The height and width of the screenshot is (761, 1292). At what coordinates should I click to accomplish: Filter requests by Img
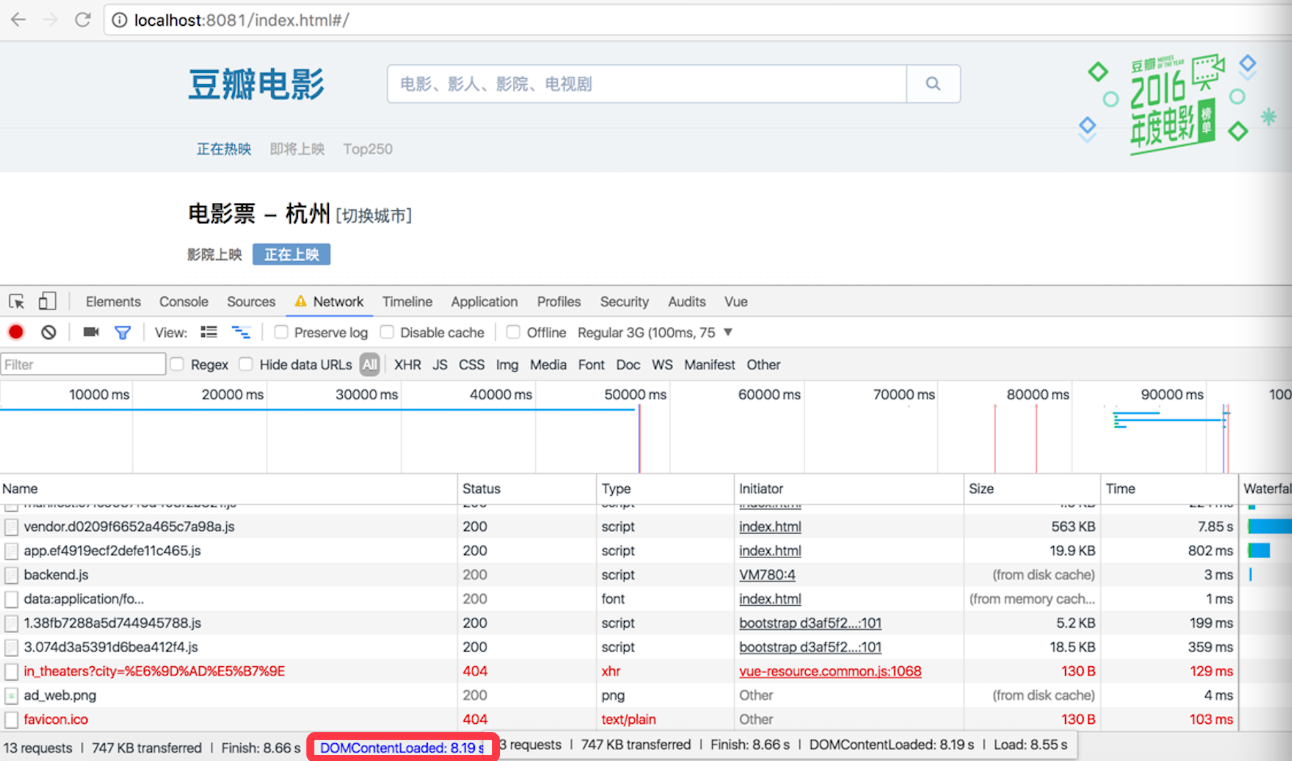coord(507,365)
